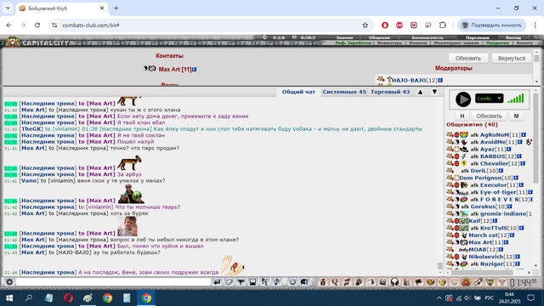Viewport: 544px width, 306px height.
Task: Click the H button above user list
Action: (462, 116)
